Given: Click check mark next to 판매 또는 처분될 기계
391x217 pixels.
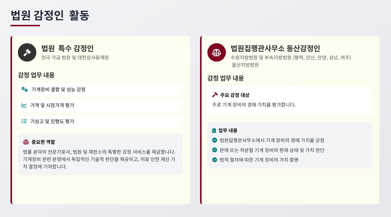Looking at the screenshot, I should click(215, 150).
